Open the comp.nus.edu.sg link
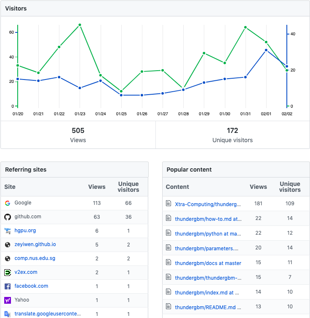310x318 pixels. click(x=35, y=258)
